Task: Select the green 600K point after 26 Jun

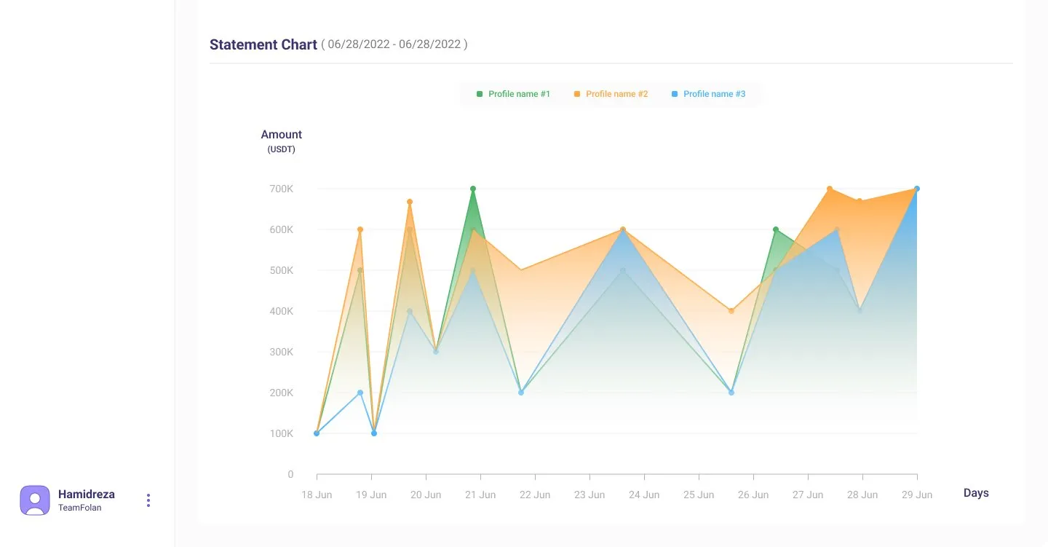Action: coord(776,229)
